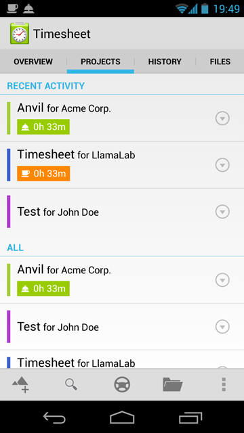Tap the Android home navigation button
244x433 pixels.
(122, 417)
